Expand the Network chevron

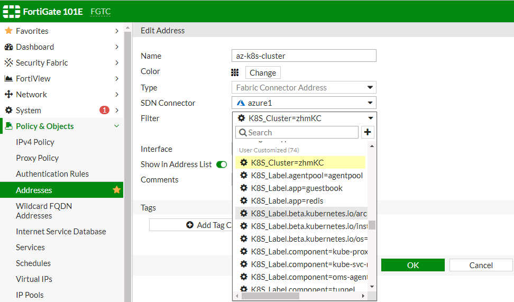[x=117, y=95]
